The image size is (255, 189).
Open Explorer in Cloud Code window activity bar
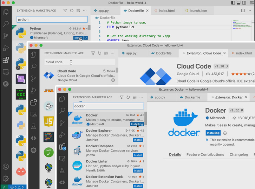[x=33, y=55]
